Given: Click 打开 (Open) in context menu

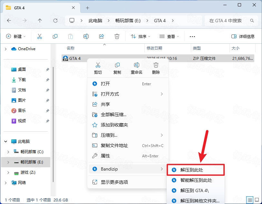Looking at the screenshot, I should (128, 84).
